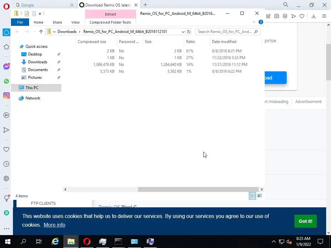Expand the Explorer ribbon chevron
331x248 pixels.
pyautogui.click(x=254, y=22)
